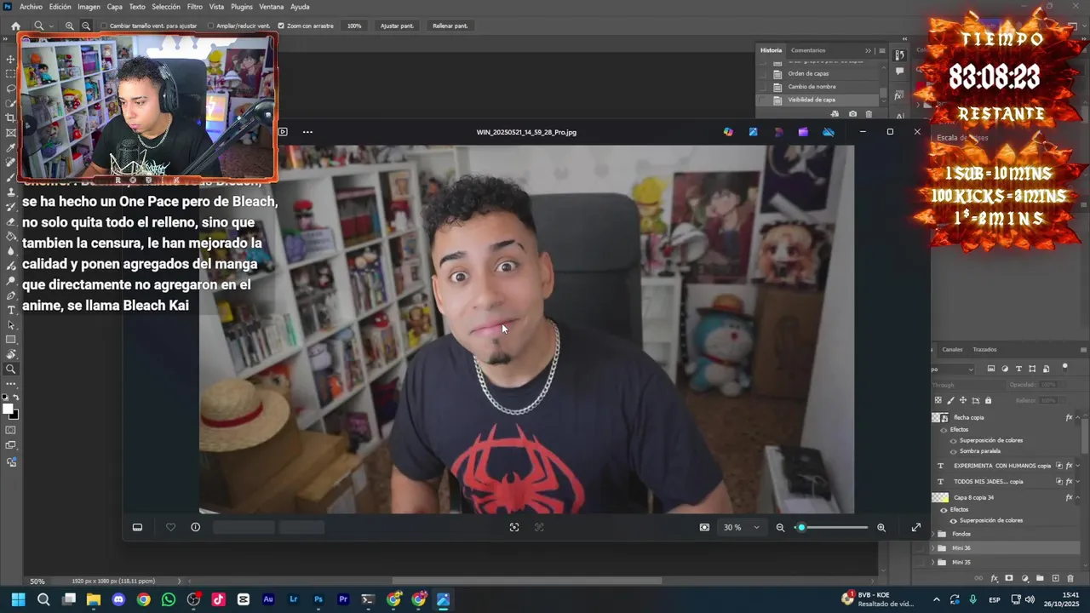Select the Eyedropper tool

(x=11, y=148)
